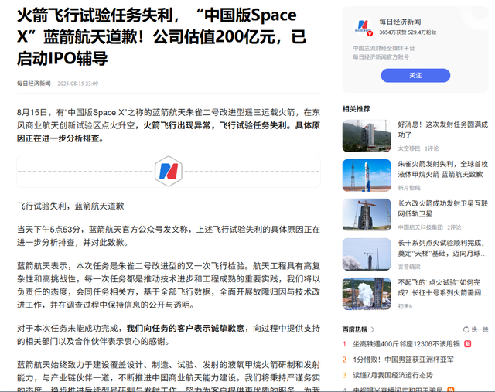The height and width of the screenshot is (392, 495).
Task: Open hot search 坐高铁遇400斤邻座12306不该甩锅
Action: [x=406, y=344]
